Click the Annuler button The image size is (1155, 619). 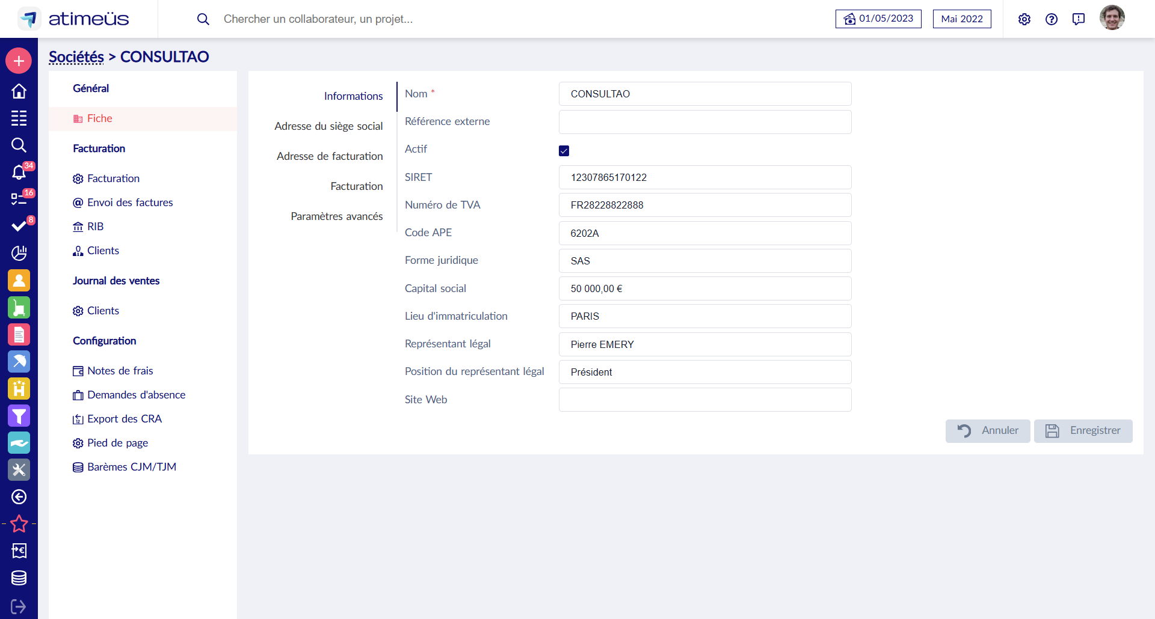[987, 431]
